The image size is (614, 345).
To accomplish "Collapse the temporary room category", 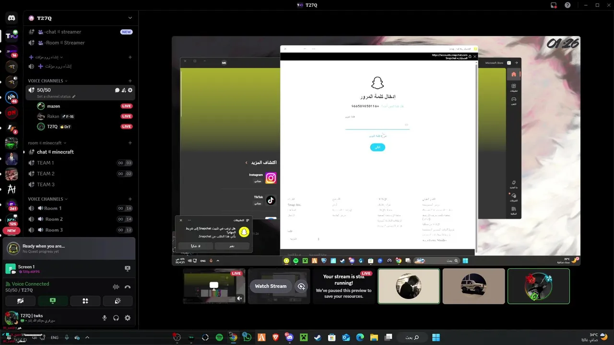I will tap(47, 57).
